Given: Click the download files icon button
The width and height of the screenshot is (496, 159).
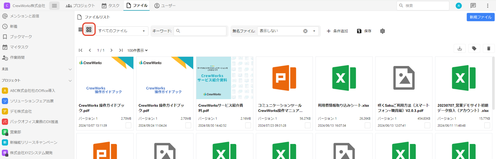Looking at the screenshot, I should pos(459,48).
